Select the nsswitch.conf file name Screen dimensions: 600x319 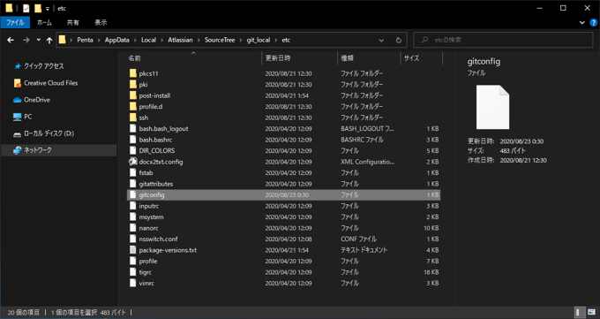[x=159, y=239]
